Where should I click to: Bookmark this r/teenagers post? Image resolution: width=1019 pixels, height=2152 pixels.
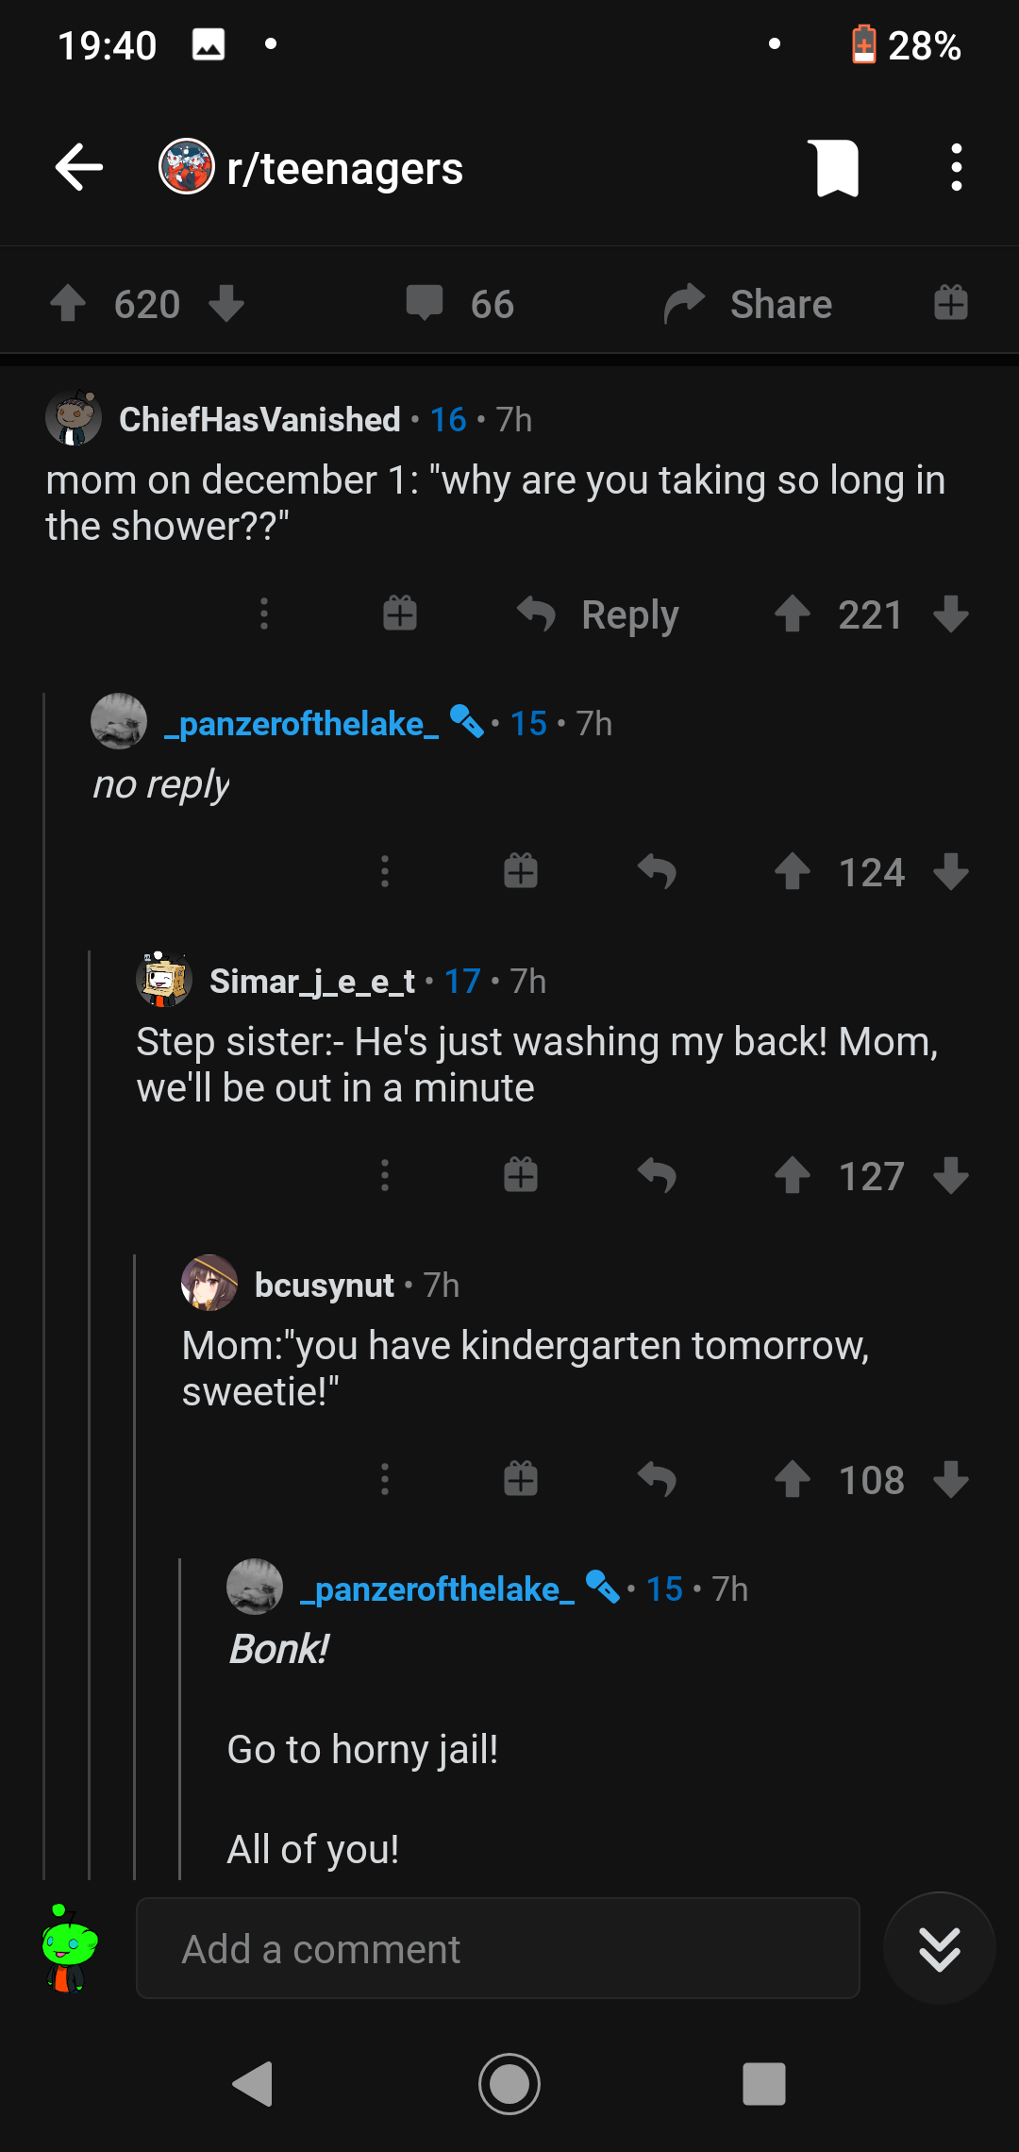click(833, 168)
